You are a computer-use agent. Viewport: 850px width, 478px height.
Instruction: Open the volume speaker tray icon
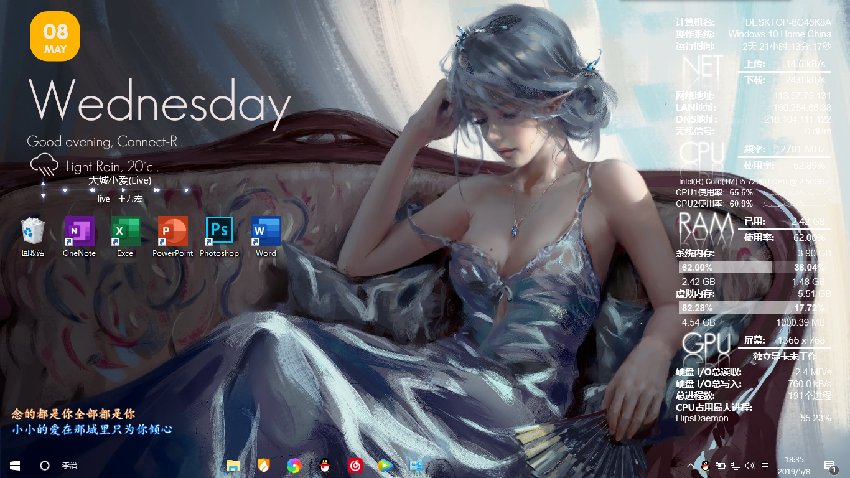click(750, 465)
